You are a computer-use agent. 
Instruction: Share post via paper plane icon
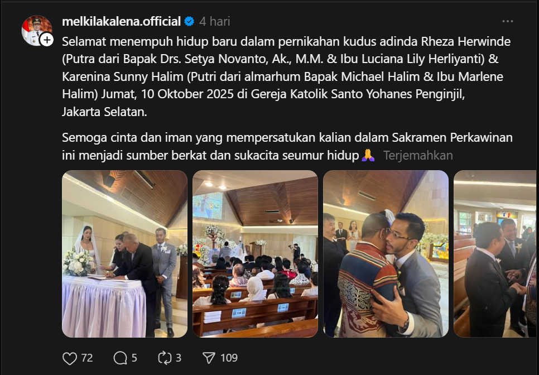click(x=209, y=358)
